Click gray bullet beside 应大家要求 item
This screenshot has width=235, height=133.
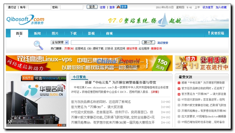click(x=179, y=116)
